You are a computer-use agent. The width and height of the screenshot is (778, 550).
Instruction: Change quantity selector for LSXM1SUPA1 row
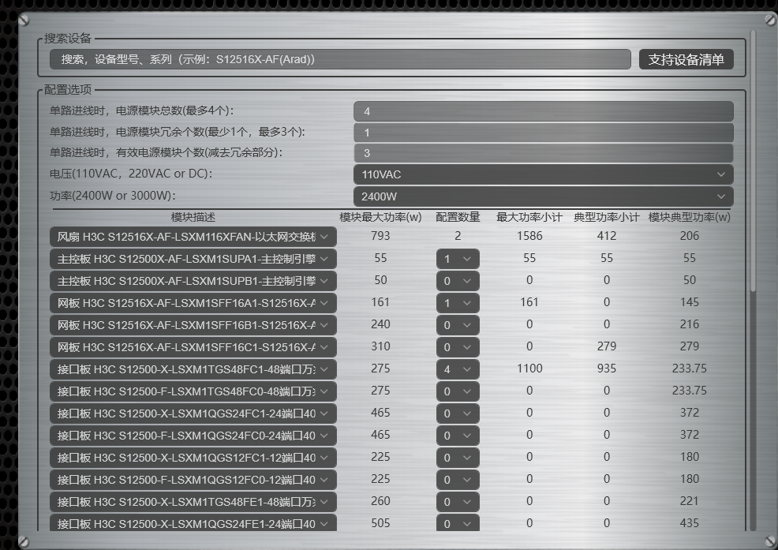coord(458,259)
